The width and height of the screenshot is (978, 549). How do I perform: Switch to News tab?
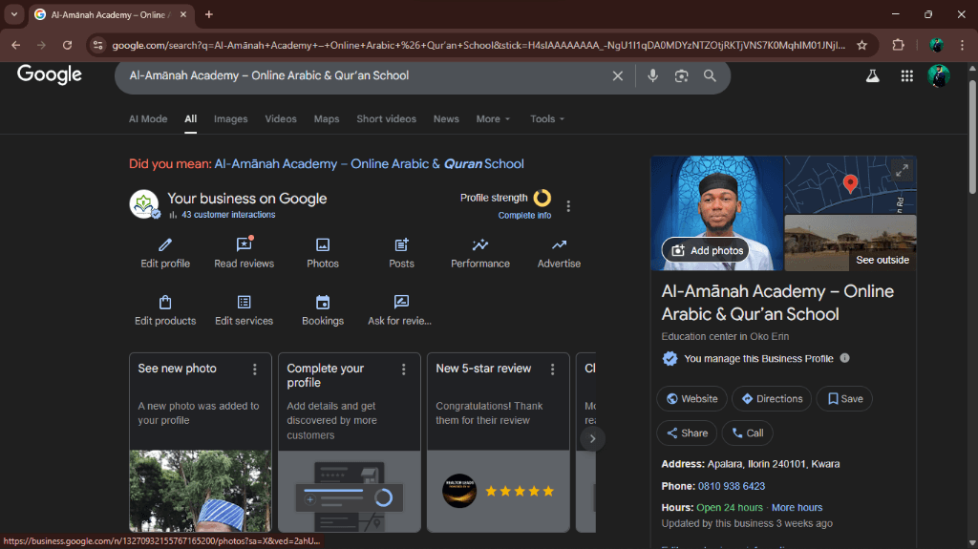pos(446,118)
